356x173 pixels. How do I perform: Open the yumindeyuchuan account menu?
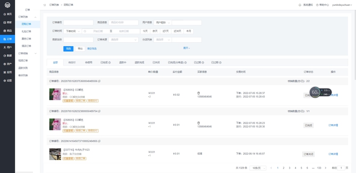[x=342, y=5]
